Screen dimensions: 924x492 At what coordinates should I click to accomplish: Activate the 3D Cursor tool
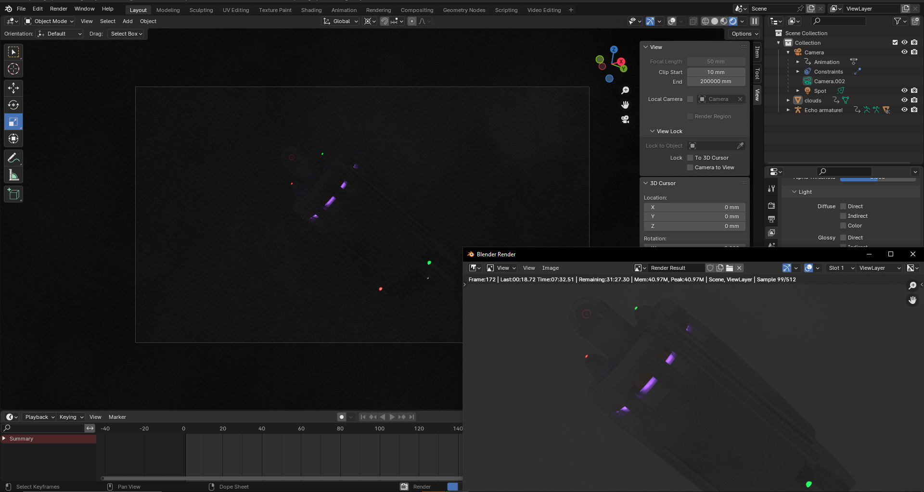click(13, 69)
